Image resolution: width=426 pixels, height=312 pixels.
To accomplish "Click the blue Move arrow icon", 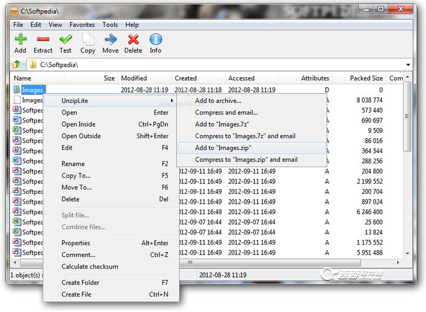I will (110, 40).
